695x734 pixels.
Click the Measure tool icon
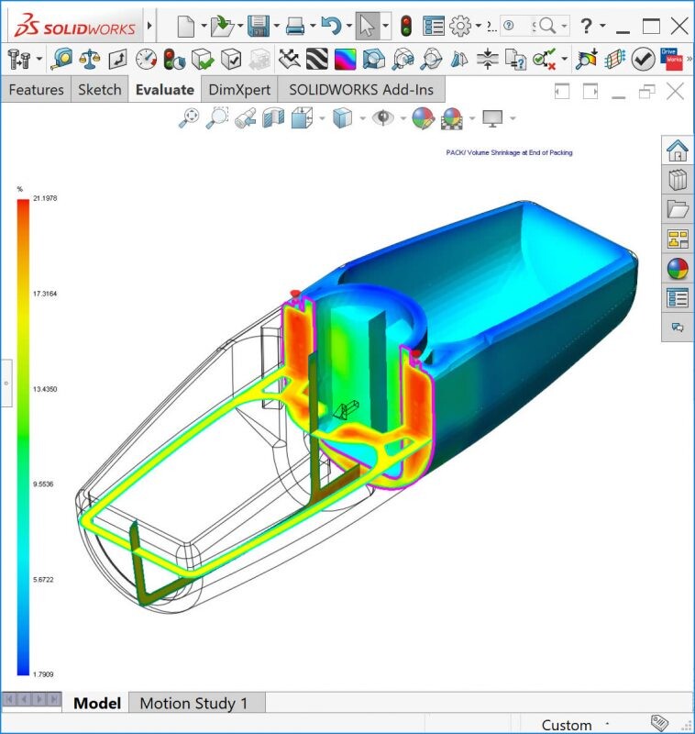click(x=63, y=60)
